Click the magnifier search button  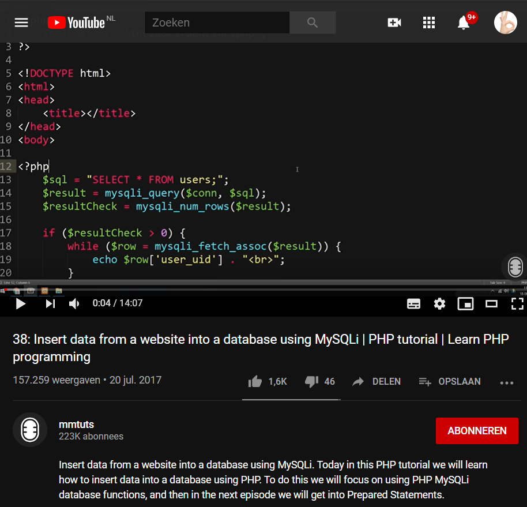(x=313, y=22)
